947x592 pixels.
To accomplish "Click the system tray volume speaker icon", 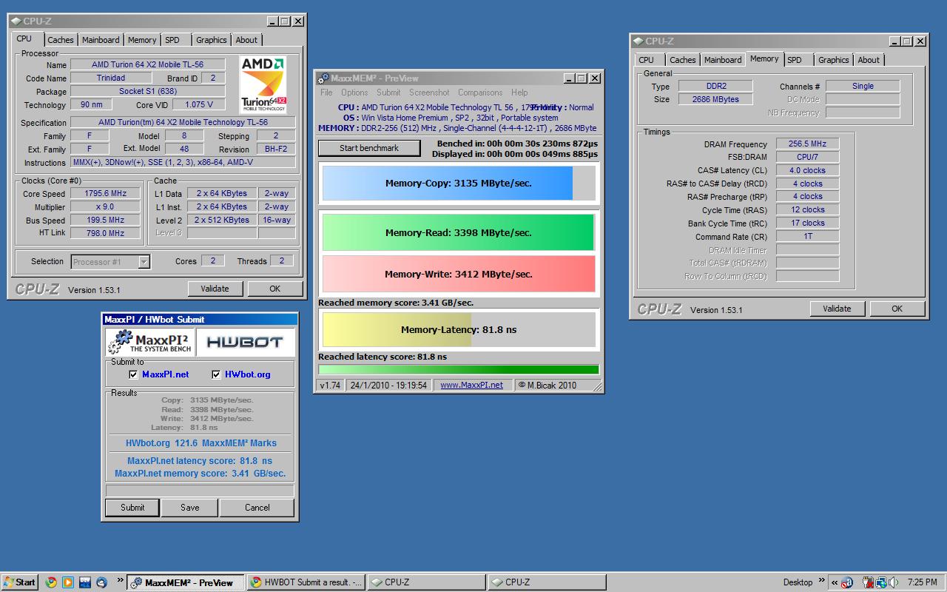I will click(x=894, y=582).
